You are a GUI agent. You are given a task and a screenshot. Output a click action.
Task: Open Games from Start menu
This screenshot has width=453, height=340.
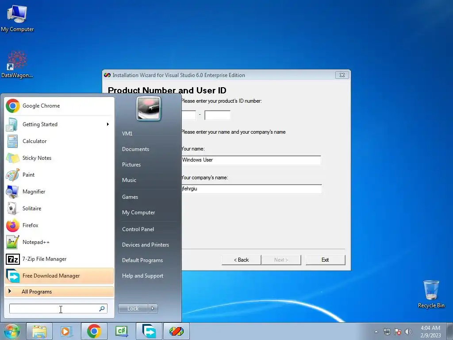coord(130,197)
